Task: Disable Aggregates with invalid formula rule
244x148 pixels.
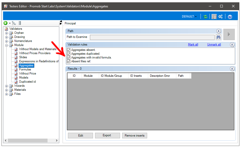Action: 68,58
